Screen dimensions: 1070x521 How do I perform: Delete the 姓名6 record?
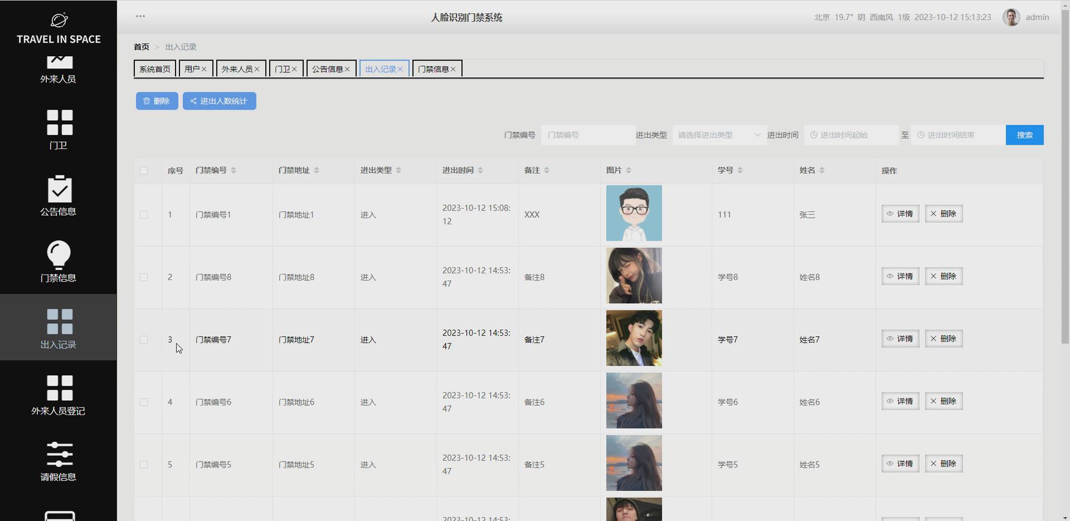tap(943, 401)
